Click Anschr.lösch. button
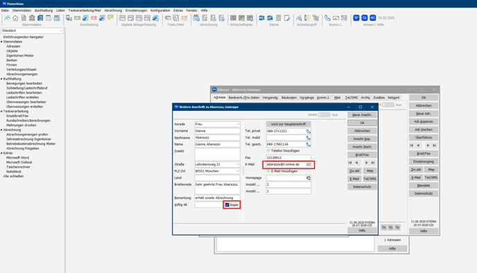 coord(362,147)
